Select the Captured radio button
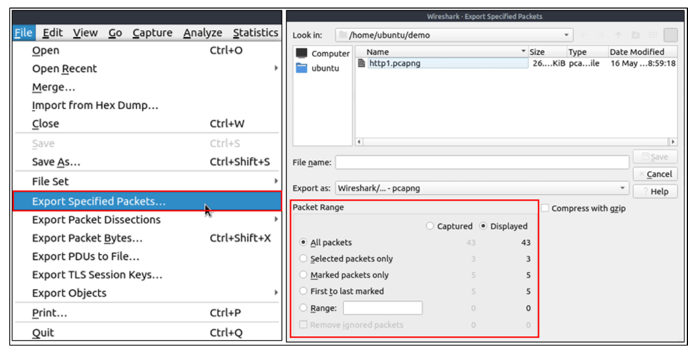696x359 pixels. tap(430, 226)
